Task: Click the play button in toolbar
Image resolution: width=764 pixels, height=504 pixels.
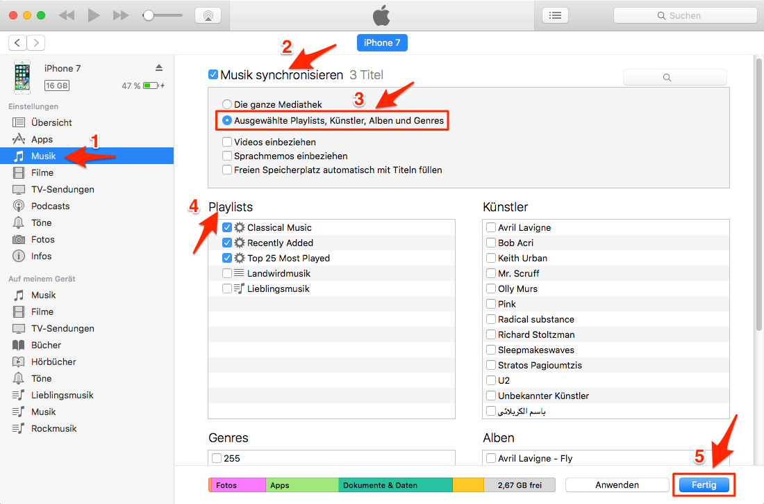Action: pyautogui.click(x=94, y=15)
